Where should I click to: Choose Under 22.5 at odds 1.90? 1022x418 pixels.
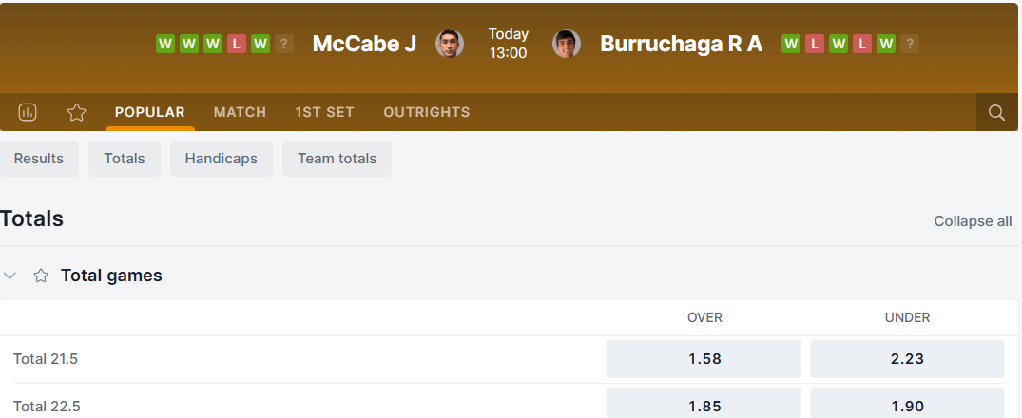907,405
